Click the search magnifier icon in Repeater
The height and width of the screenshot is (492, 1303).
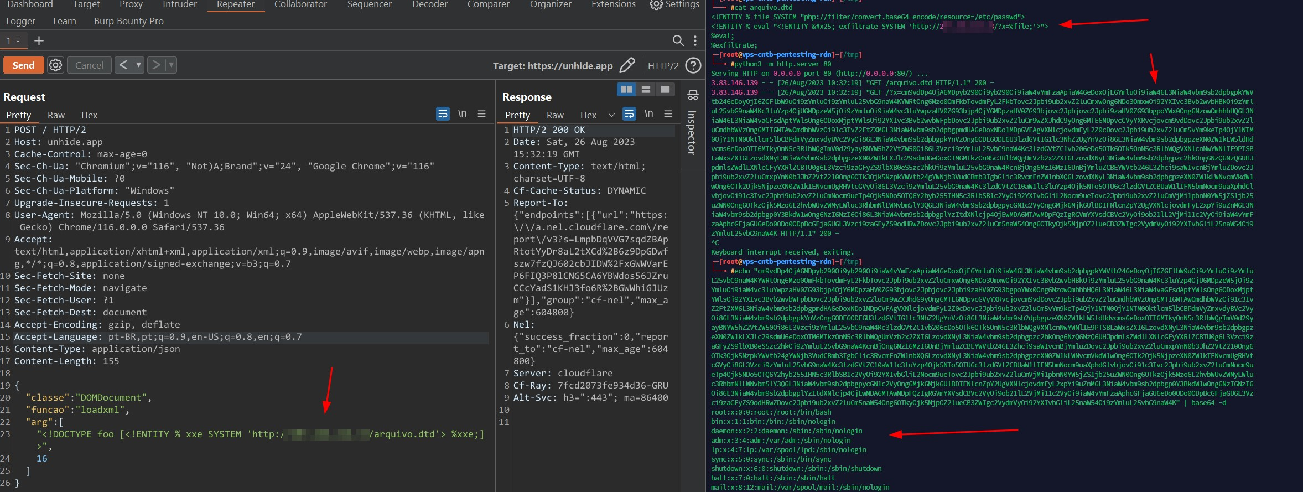(678, 40)
